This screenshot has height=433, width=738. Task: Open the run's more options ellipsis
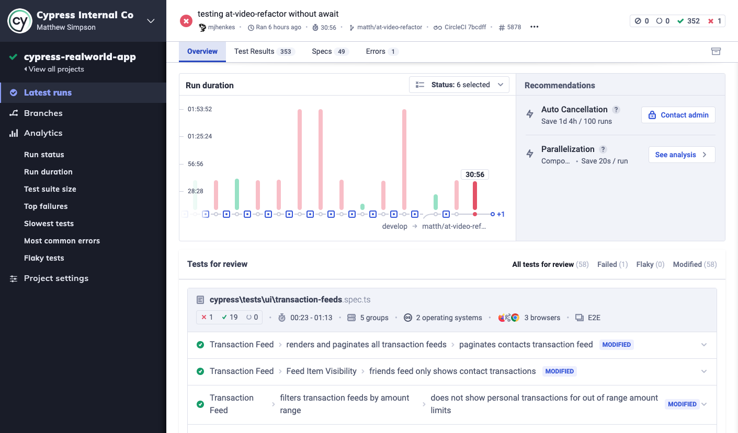click(534, 27)
